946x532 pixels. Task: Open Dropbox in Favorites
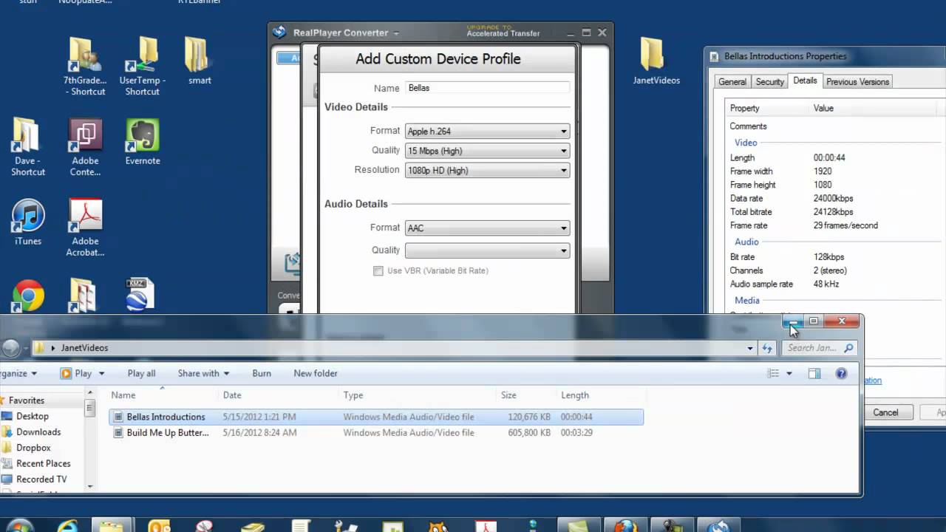coord(33,448)
